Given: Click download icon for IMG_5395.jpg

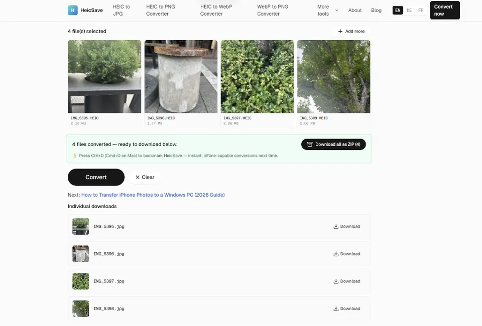Looking at the screenshot, I should point(336,226).
